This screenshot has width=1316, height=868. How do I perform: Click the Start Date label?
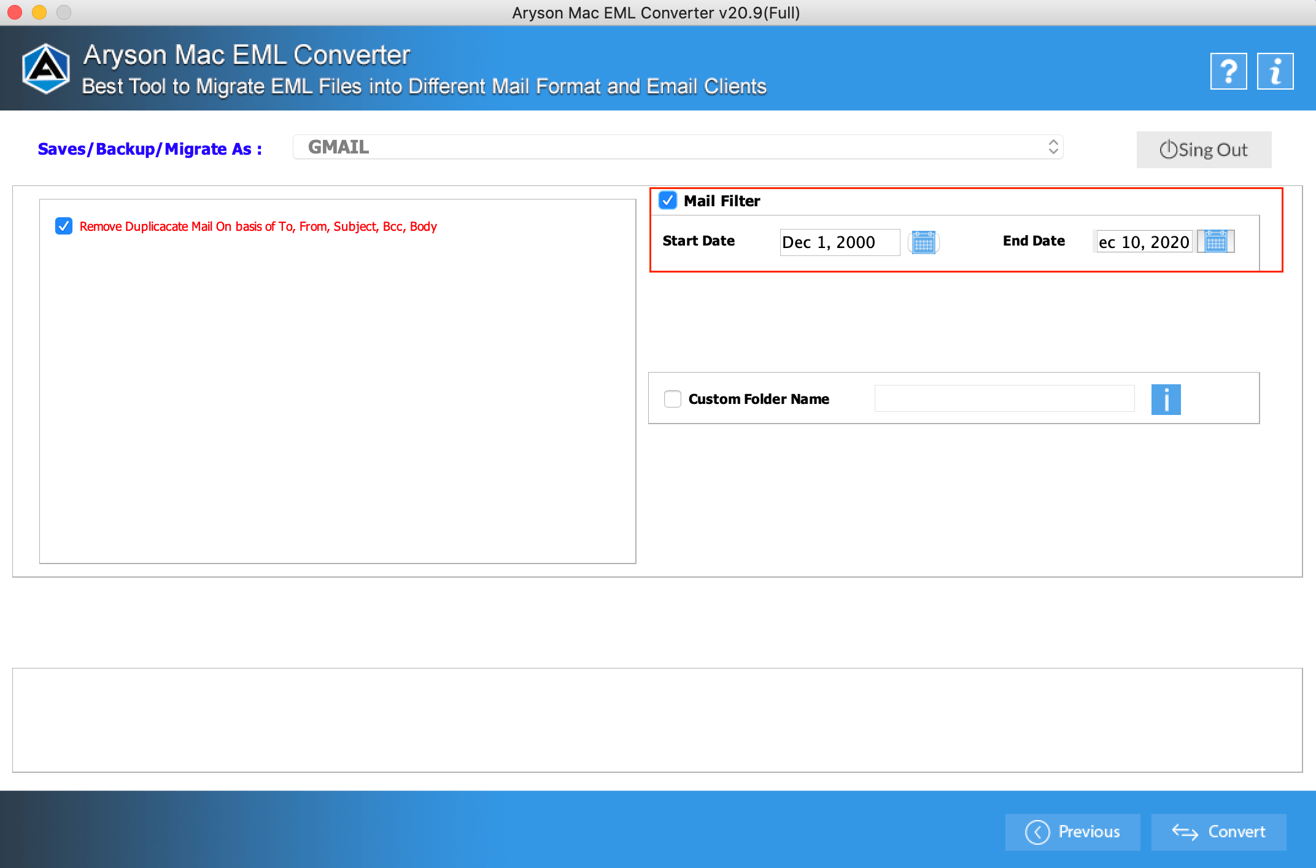pyautogui.click(x=699, y=241)
